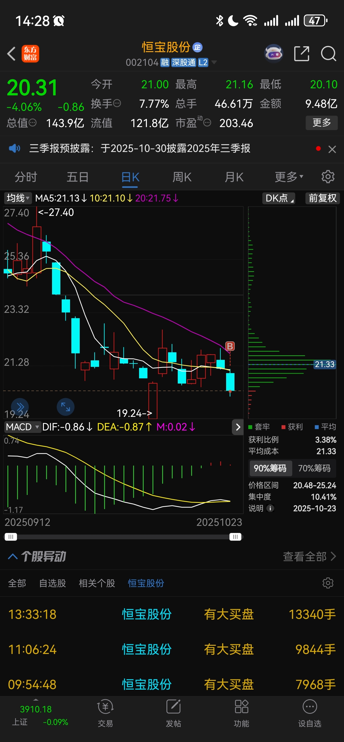Change the 前复权 adjustment mode
This screenshot has height=742, width=344.
pos(323,198)
